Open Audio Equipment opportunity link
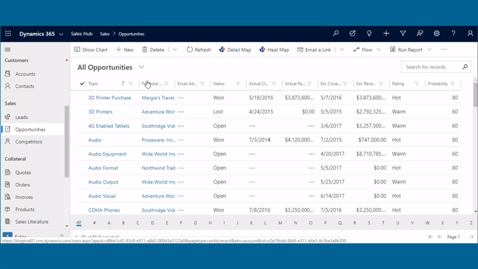This screenshot has width=478, height=269. 108,154
